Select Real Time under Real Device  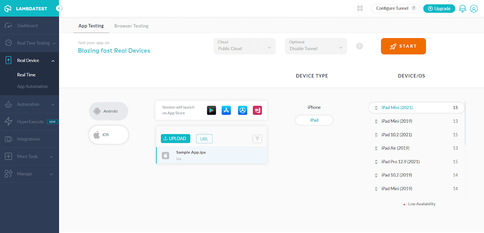[x=26, y=75]
